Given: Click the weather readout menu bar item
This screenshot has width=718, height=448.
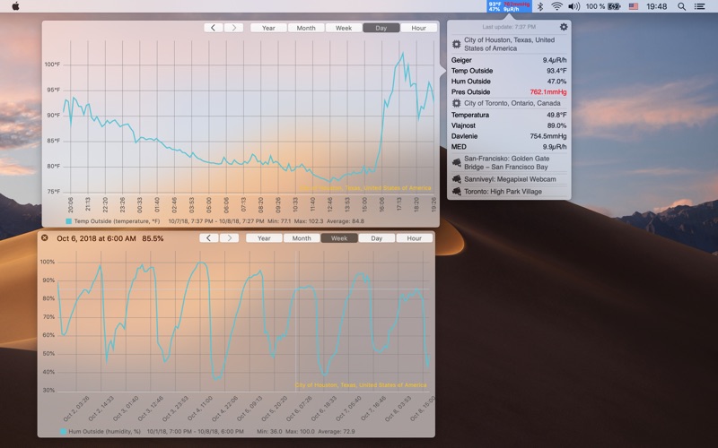Looking at the screenshot, I should pyautogui.click(x=509, y=6).
